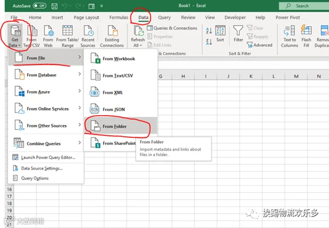Click the arrow beside From Database
The width and height of the screenshot is (329, 228).
pyautogui.click(x=79, y=74)
